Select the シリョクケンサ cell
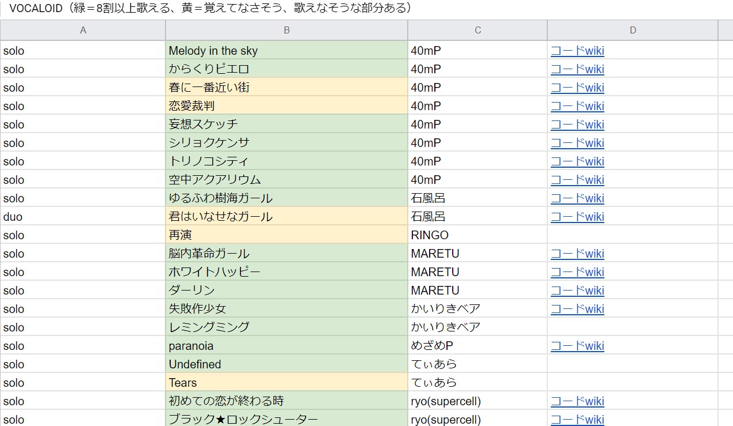The height and width of the screenshot is (426, 733). pos(287,142)
